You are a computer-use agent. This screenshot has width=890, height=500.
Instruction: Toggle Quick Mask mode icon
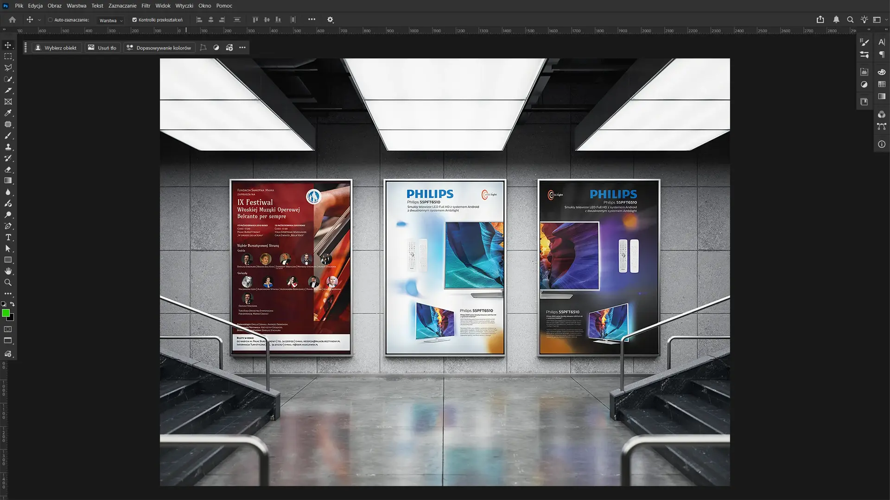point(8,329)
